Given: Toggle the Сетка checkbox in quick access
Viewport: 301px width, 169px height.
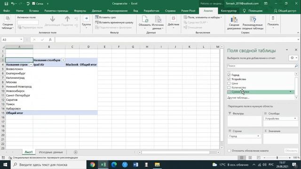Looking at the screenshot, I should tap(34, 4).
